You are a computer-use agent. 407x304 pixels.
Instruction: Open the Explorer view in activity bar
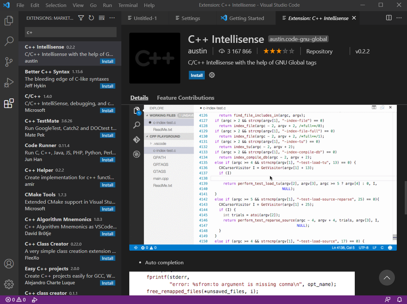pyautogui.click(x=9, y=21)
